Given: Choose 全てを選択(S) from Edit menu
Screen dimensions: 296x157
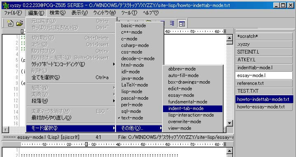Looking at the screenshot, I should (71, 77).
